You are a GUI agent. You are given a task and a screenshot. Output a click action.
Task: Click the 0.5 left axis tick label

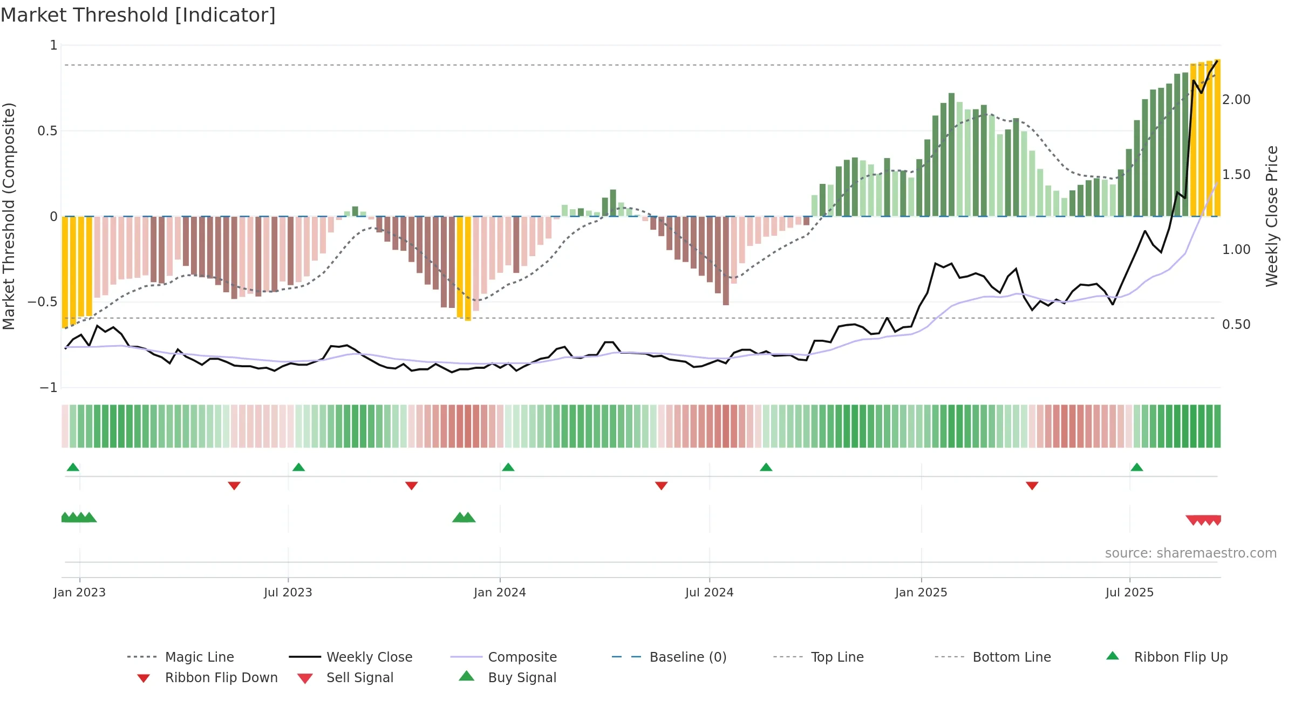pyautogui.click(x=47, y=131)
